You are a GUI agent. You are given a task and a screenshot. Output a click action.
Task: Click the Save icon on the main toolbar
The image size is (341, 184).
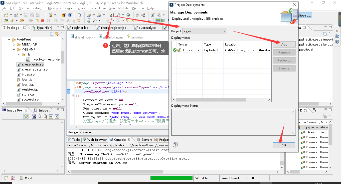[26, 15]
